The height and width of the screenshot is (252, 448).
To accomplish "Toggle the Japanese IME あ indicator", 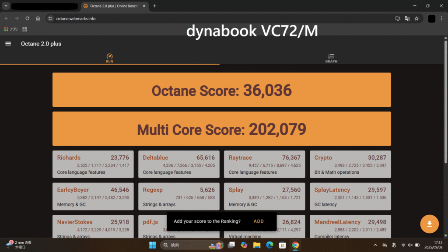I will click(394, 245).
